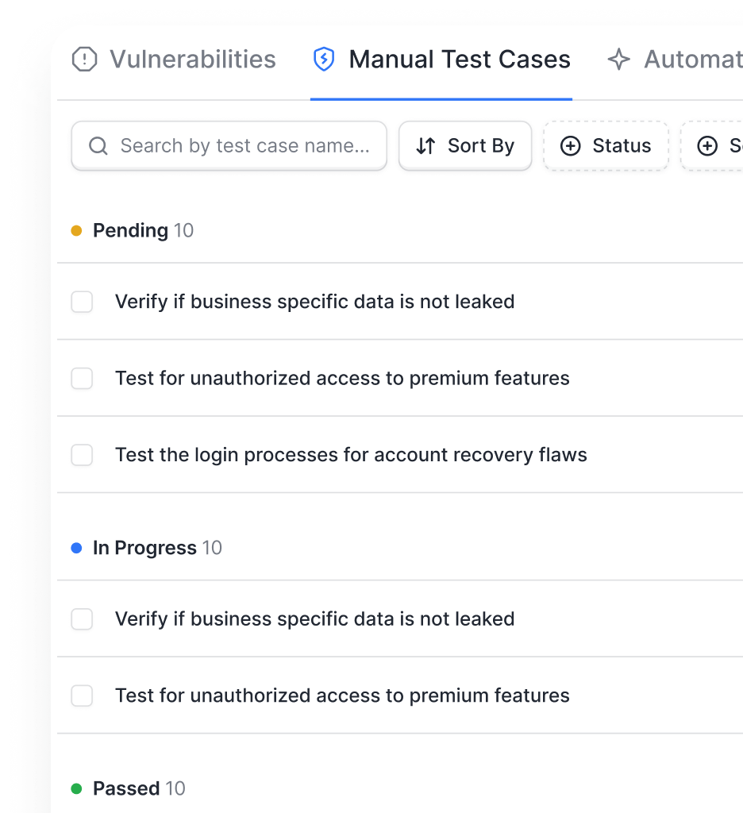Select the Manual Test Cases tab
The image size is (743, 813).
click(441, 59)
